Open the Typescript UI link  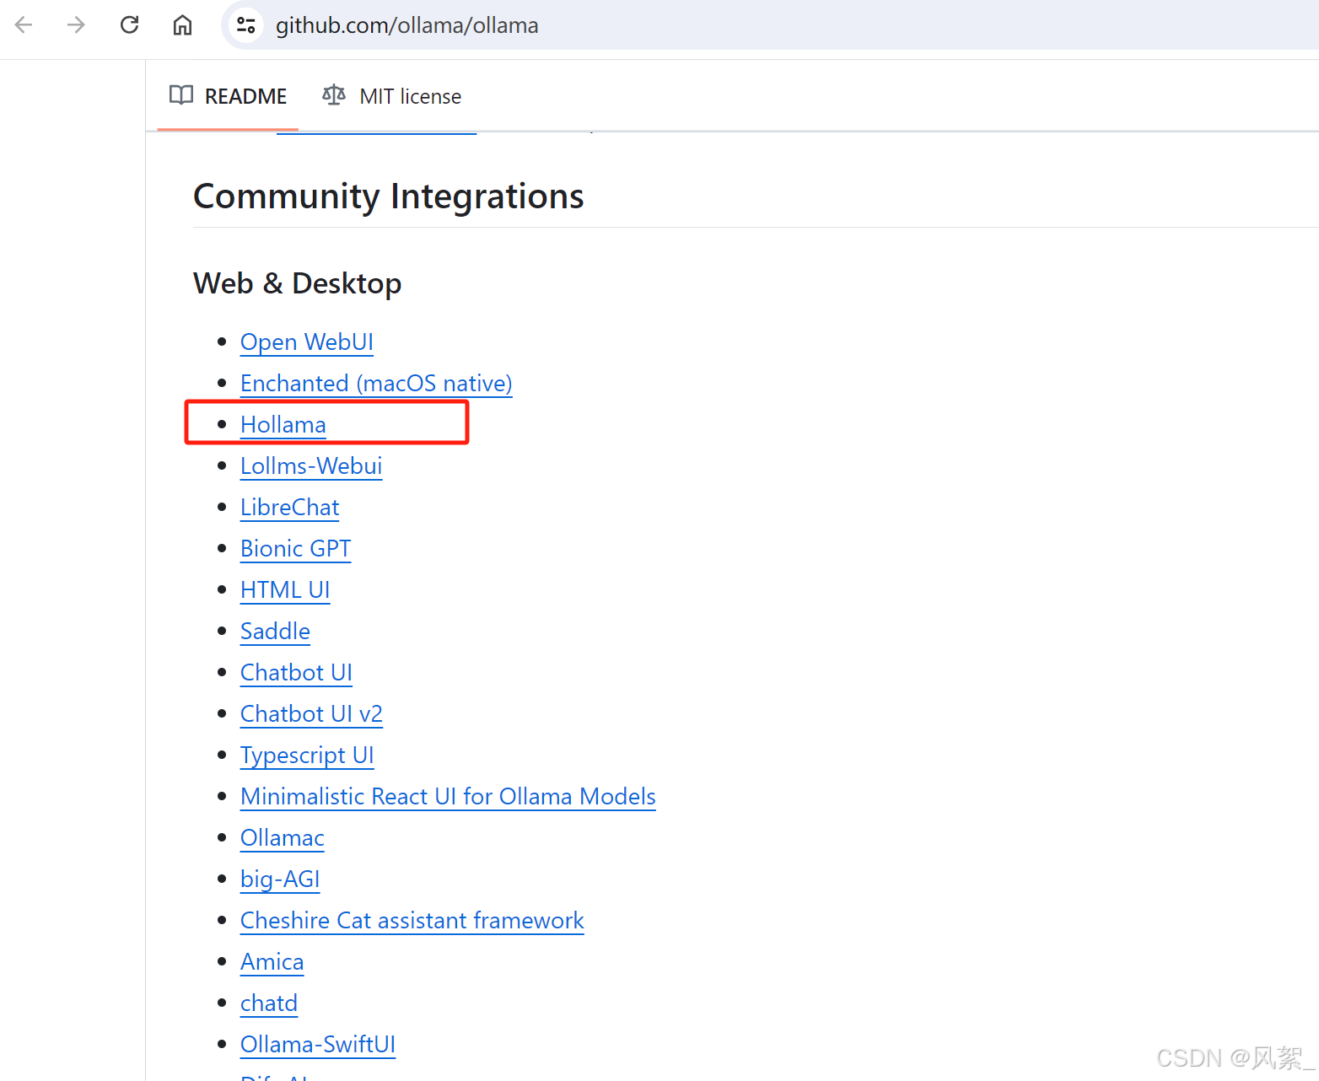pyautogui.click(x=307, y=755)
